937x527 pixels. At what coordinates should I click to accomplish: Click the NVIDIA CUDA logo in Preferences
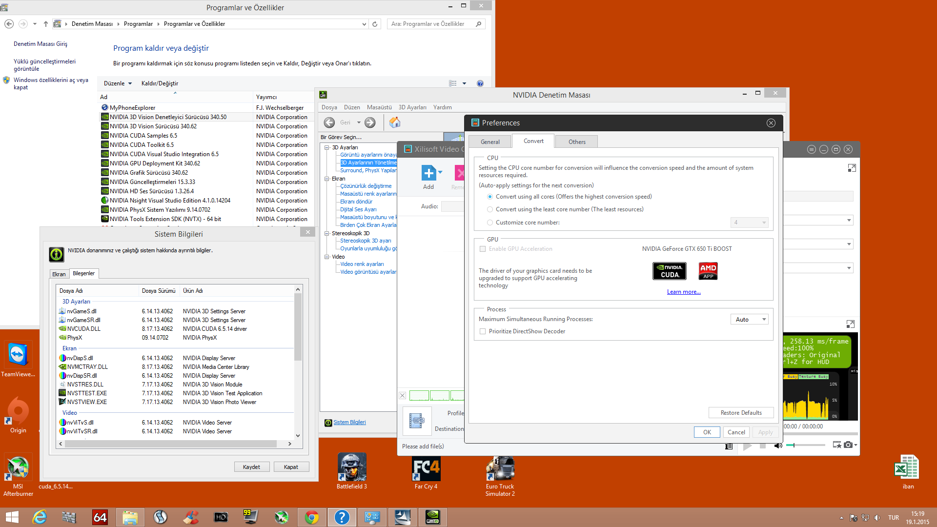coord(670,271)
